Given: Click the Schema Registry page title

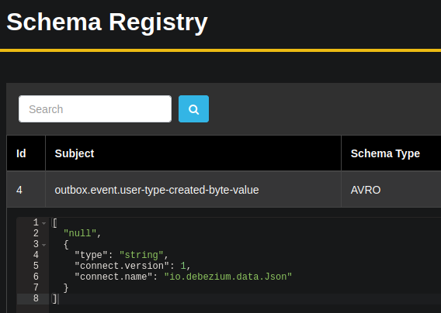Looking at the screenshot, I should pos(107,22).
